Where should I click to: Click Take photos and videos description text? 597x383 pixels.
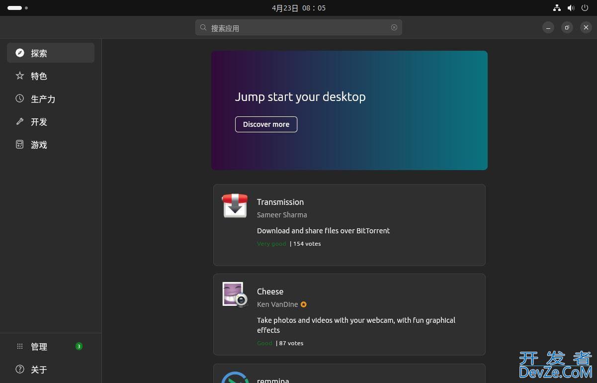coord(356,325)
